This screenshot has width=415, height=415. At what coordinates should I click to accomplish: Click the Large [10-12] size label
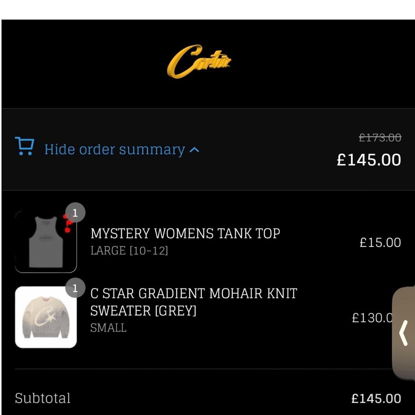pos(129,251)
